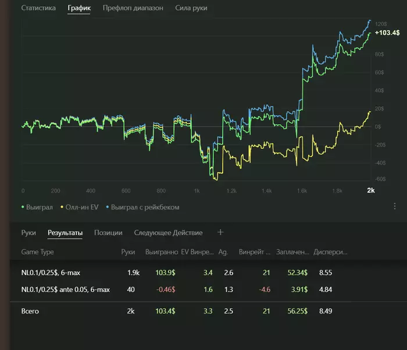Click the 8.55 variance value
The width and height of the screenshot is (407, 350).
click(326, 273)
